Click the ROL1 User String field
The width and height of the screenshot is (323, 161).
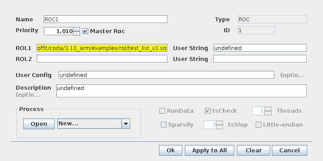click(x=260, y=48)
